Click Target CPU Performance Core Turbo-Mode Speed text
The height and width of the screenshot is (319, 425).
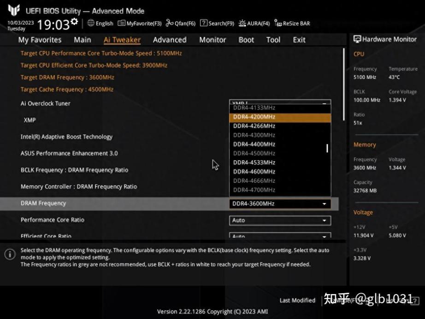pos(101,53)
